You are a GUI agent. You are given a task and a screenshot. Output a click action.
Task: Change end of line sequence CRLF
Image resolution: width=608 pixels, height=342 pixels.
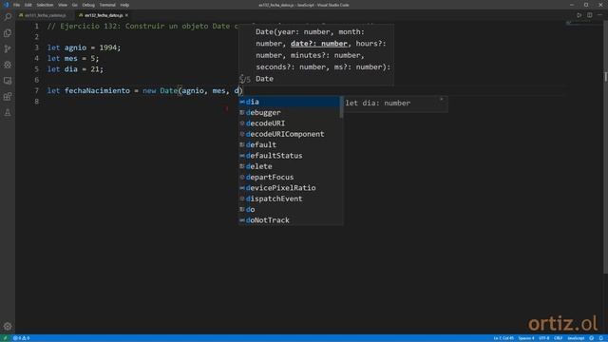pyautogui.click(x=558, y=338)
